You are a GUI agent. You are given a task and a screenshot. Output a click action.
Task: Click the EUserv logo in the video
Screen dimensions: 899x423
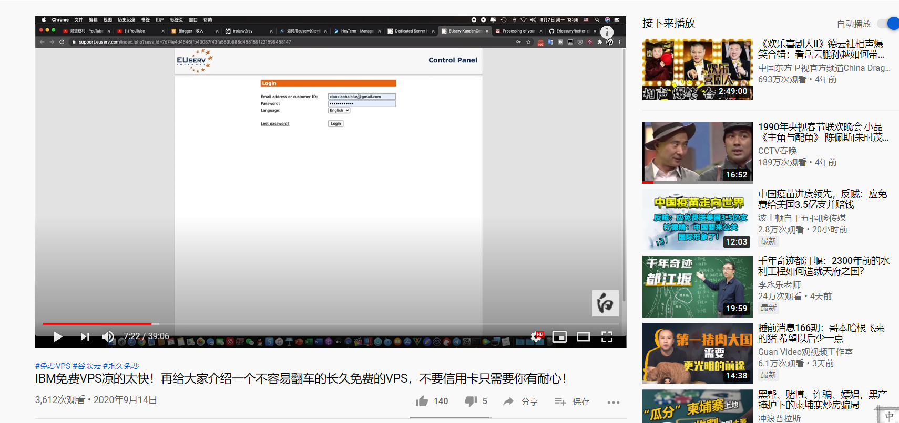195,61
